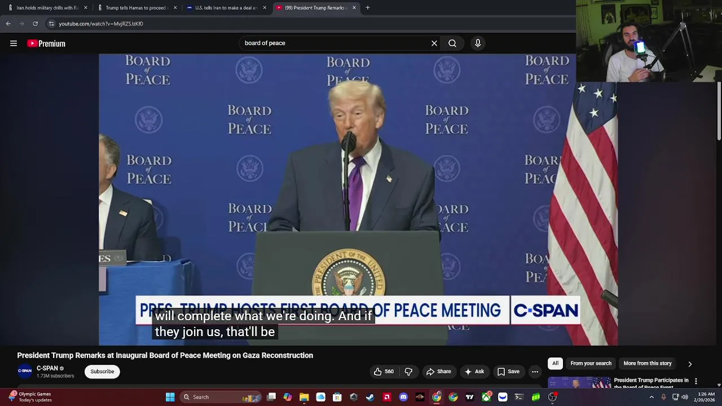Open File Explorer from the taskbar
Screen dimensions: 722x406
[304, 397]
